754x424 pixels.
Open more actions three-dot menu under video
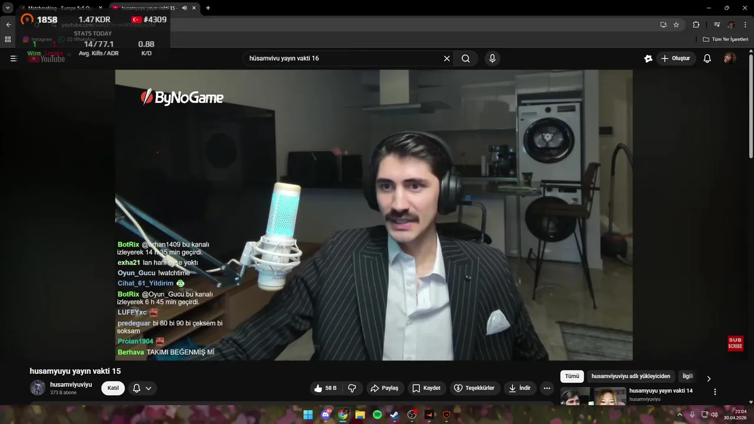point(547,388)
